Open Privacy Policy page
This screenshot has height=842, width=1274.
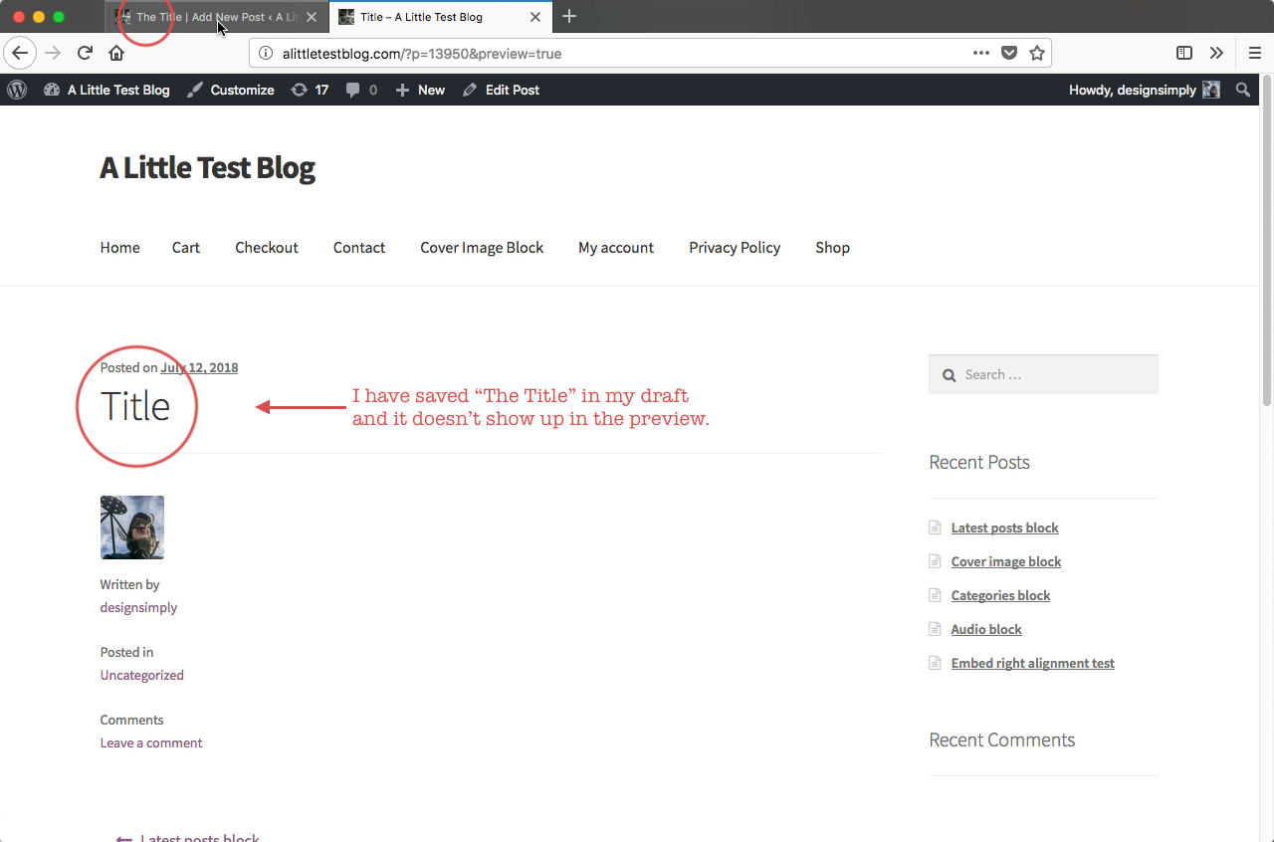pos(735,247)
